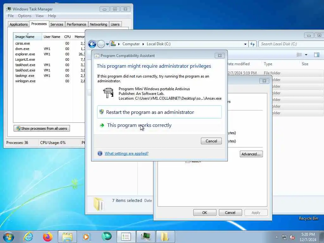Viewport: 324px width, 243px height.
Task: Select LogonUI.exe process row
Action: coord(49,59)
